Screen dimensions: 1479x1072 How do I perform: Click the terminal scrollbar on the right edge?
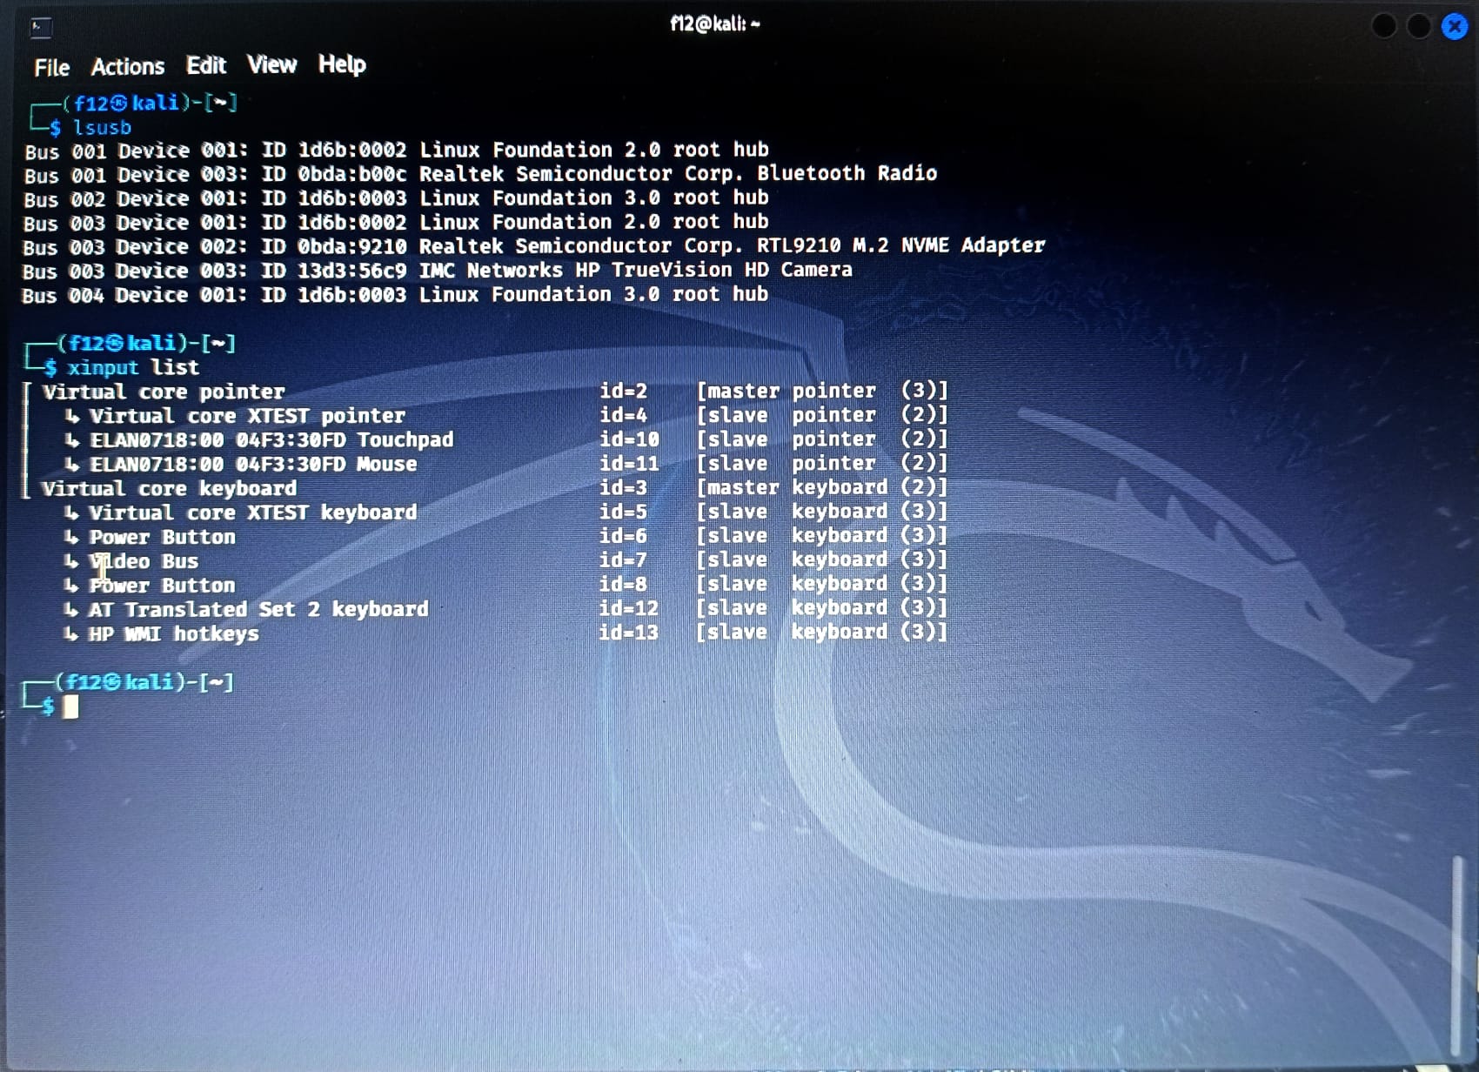pos(1456,955)
